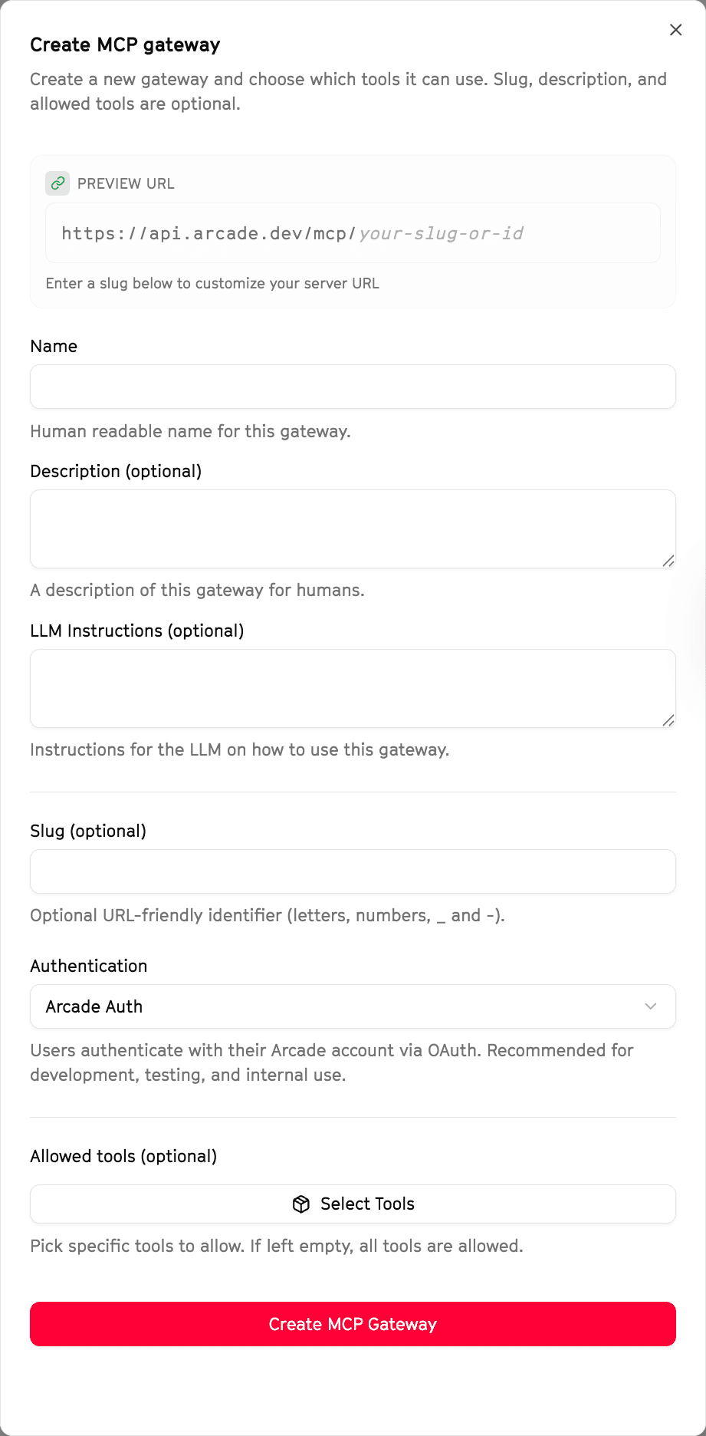706x1436 pixels.
Task: Click the Allowed tools section label
Action: coord(123,1156)
